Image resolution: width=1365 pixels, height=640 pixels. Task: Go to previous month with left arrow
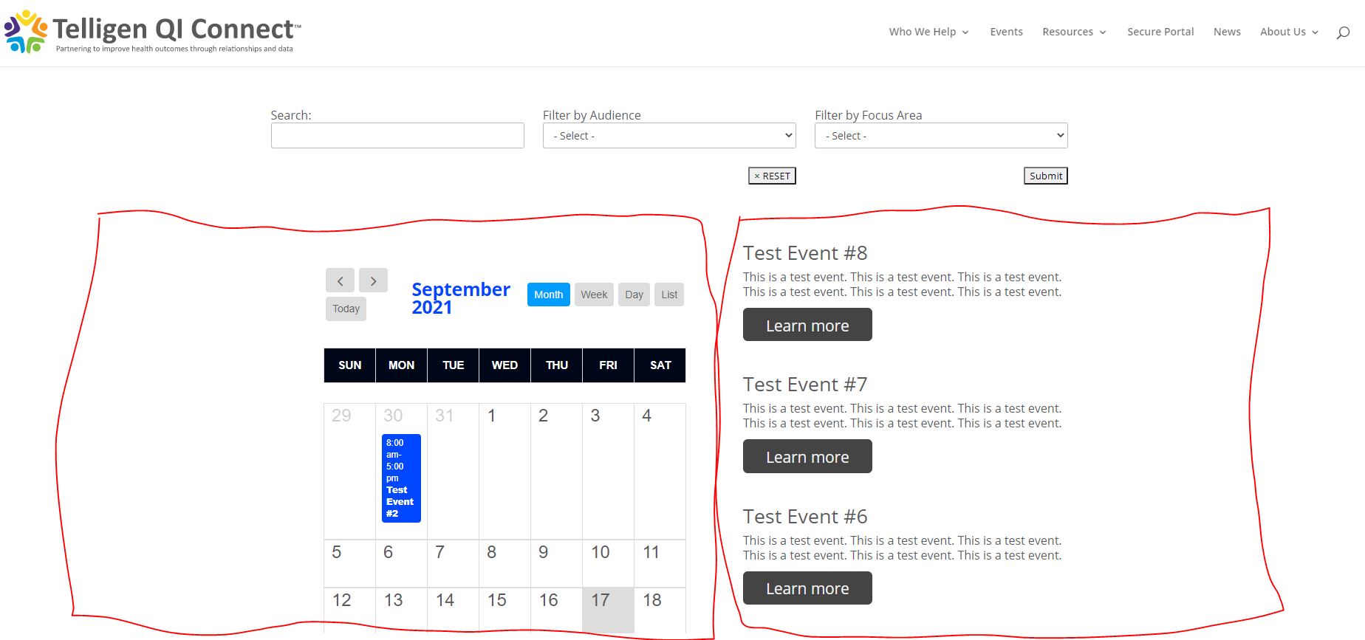[x=340, y=281]
